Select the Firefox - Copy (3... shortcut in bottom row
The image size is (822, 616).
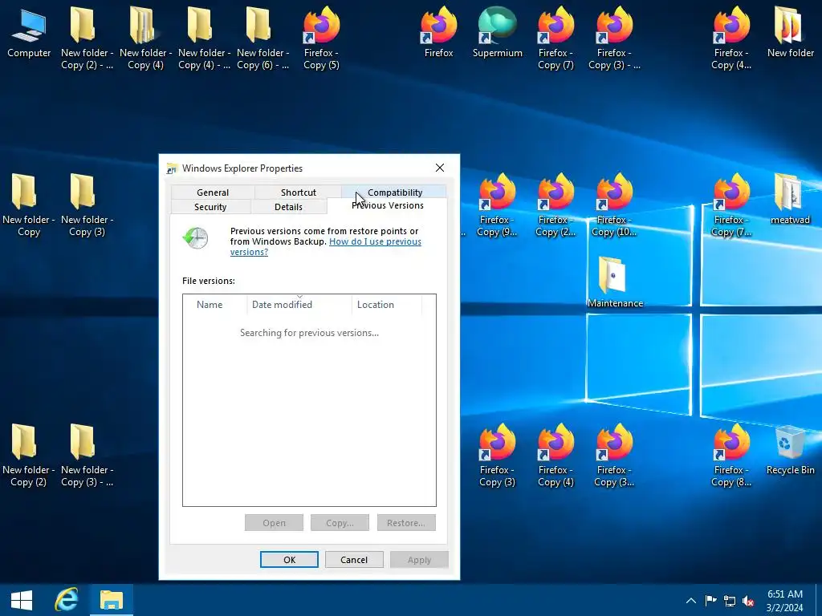point(614,455)
